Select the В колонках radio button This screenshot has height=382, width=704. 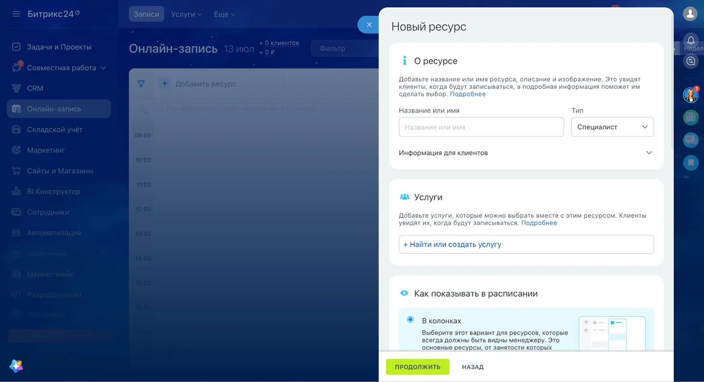tap(410, 320)
